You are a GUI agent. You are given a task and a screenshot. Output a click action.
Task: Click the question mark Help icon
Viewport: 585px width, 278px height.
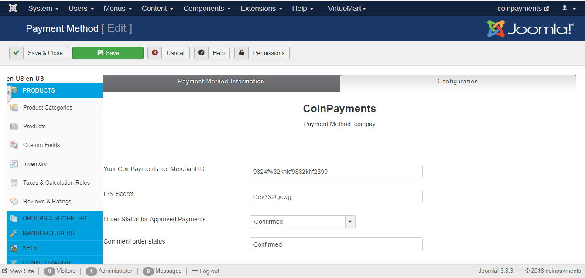201,53
